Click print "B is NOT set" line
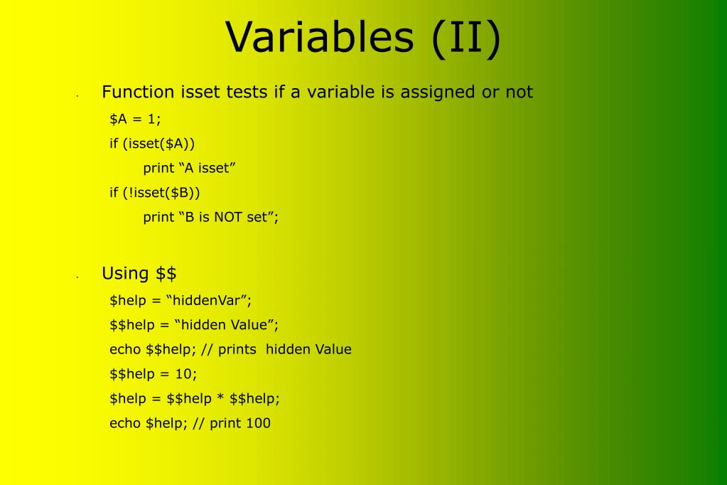Screen dimensions: 727x485 [x=210, y=217]
